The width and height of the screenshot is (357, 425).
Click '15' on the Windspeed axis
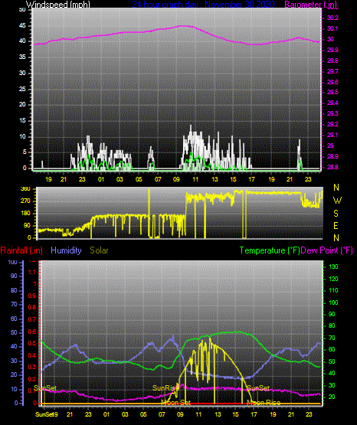coord(22,121)
